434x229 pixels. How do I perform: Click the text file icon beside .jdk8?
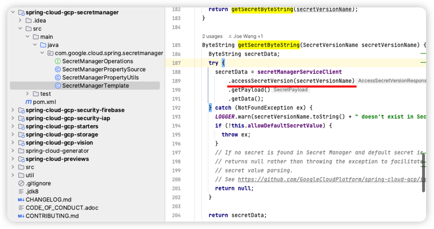coord(21,191)
